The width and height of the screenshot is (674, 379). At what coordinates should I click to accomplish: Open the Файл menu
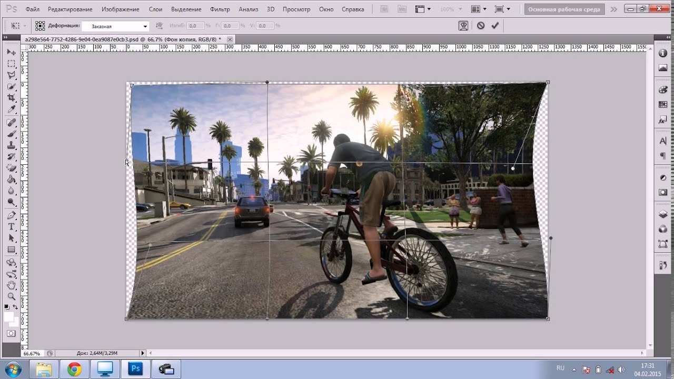(x=32, y=9)
